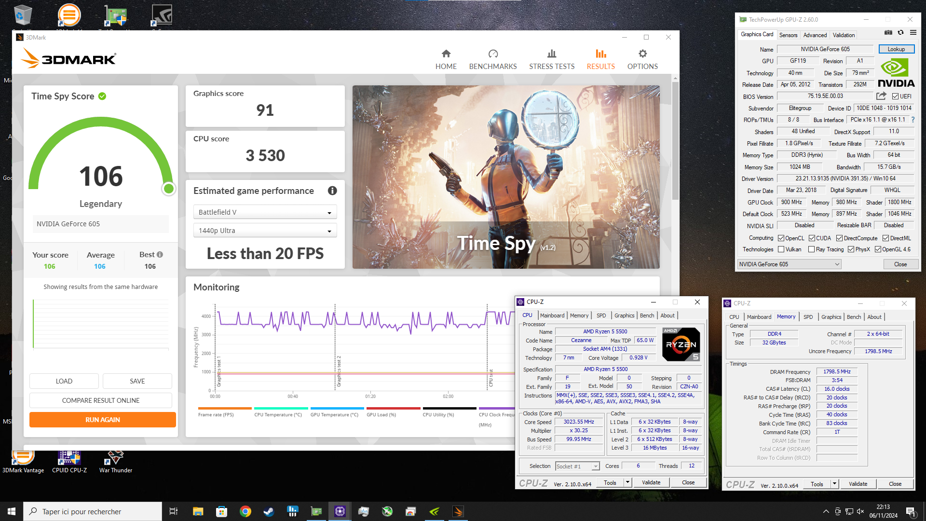Viewport: 926px width, 521px height.
Task: Toggle PhysX checkbox in GPU-Z
Action: click(x=851, y=249)
